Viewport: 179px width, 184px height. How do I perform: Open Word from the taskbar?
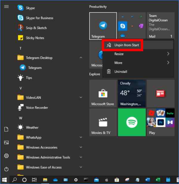(147, 180)
